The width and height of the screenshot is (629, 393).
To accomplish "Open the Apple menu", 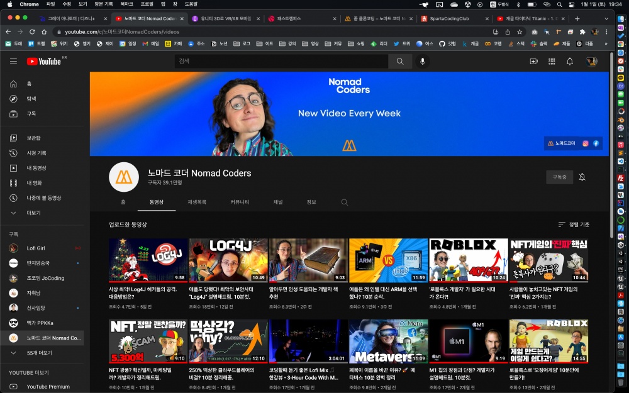I will (x=9, y=4).
